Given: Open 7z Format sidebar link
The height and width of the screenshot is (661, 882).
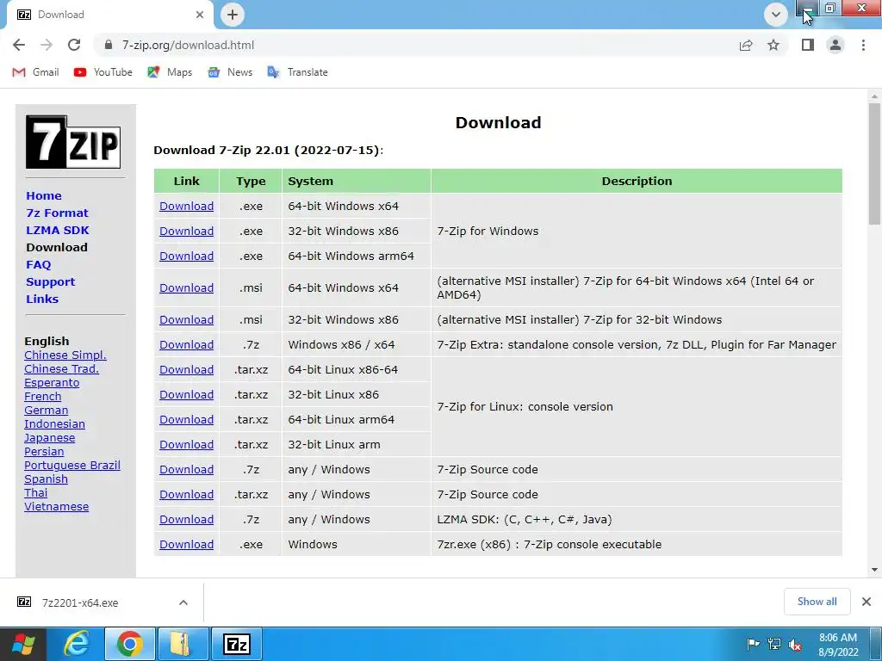Looking at the screenshot, I should click(x=58, y=213).
